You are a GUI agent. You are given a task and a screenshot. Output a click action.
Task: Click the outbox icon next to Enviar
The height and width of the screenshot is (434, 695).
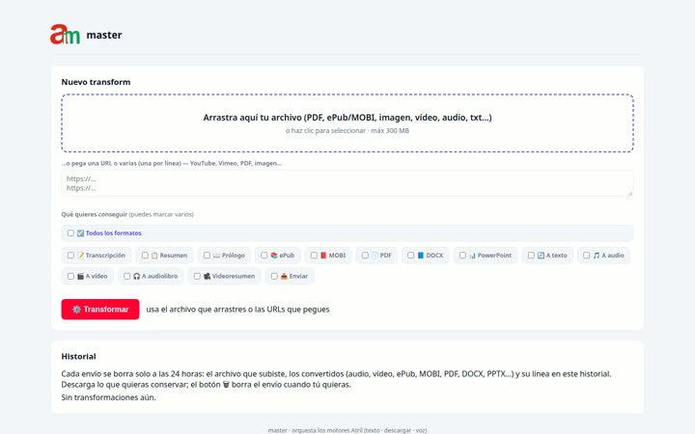[284, 277]
